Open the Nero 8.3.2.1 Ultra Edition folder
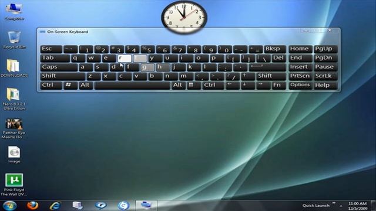The height and width of the screenshot is (211, 376). coord(14,99)
